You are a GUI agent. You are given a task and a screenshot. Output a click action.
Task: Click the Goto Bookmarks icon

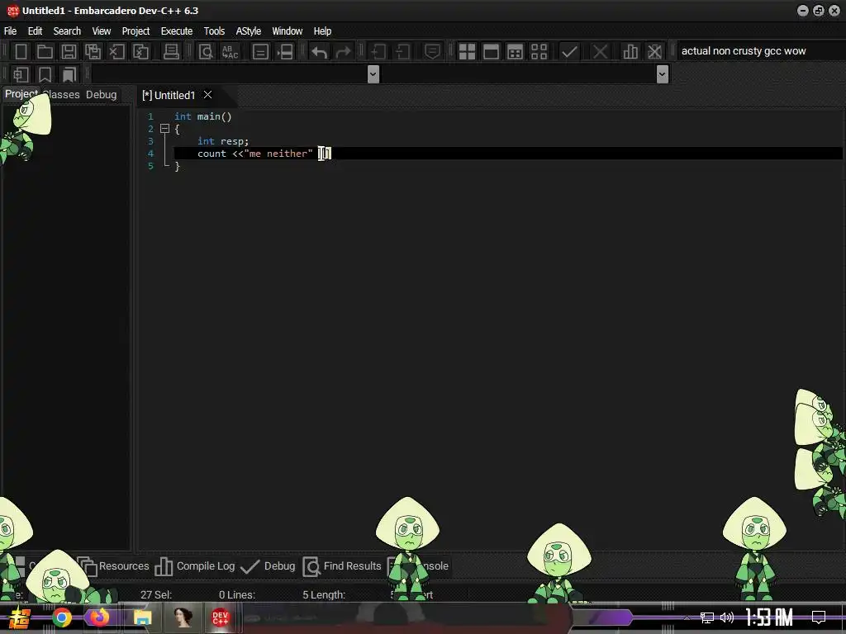69,74
